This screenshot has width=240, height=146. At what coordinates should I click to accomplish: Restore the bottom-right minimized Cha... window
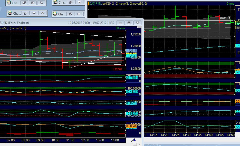tap(70, 14)
